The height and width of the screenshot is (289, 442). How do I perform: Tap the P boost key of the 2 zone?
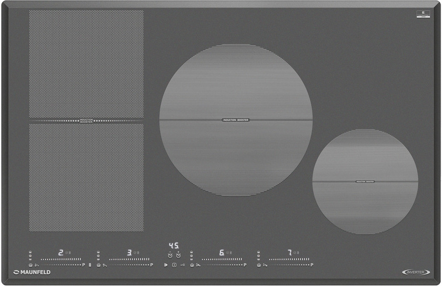[83, 265]
